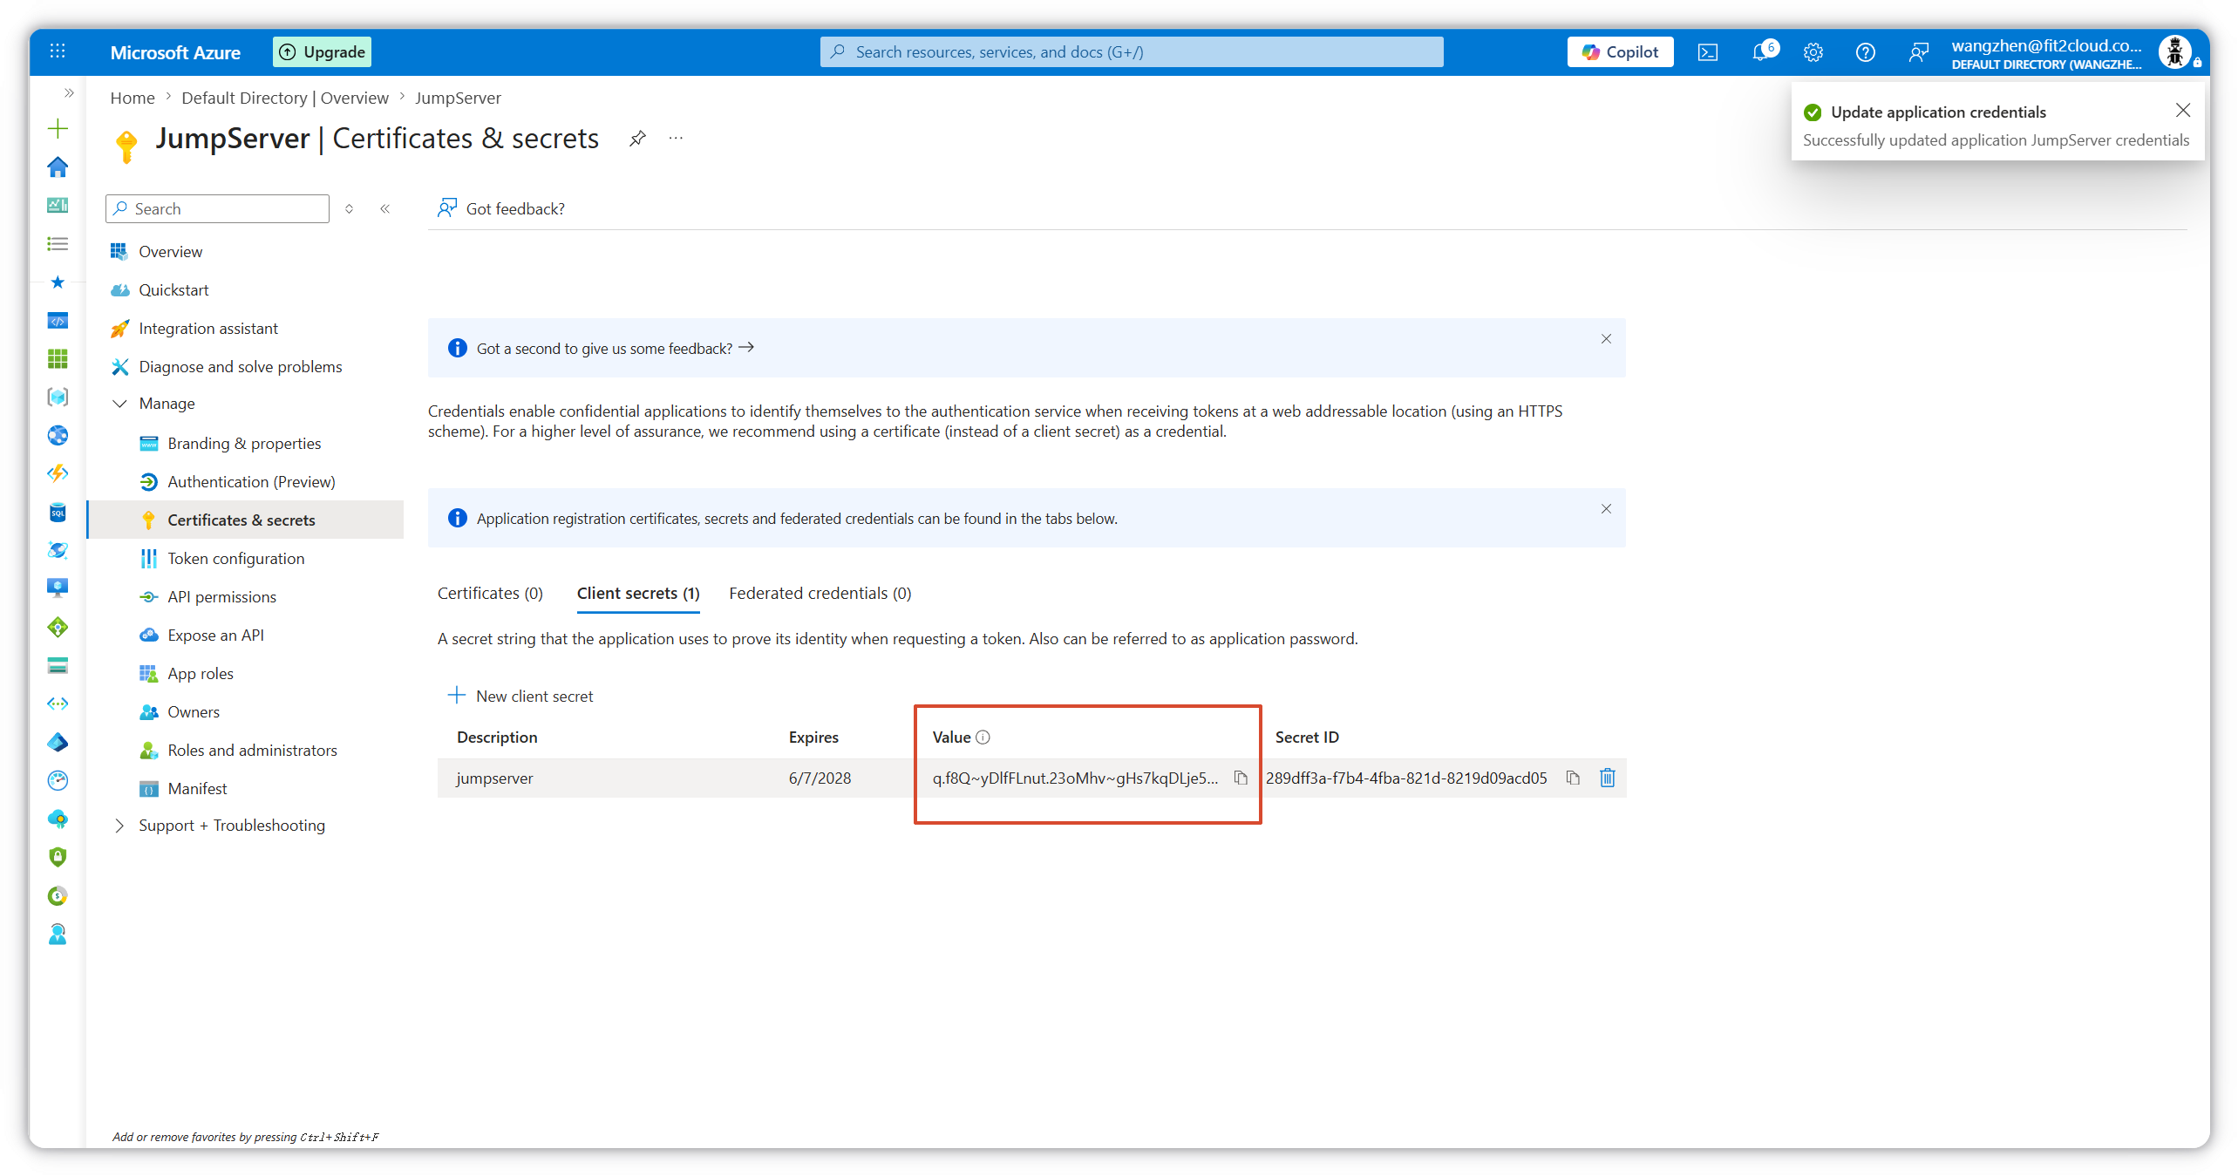
Task: Click the green Create a resource plus icon
Action: (x=58, y=129)
